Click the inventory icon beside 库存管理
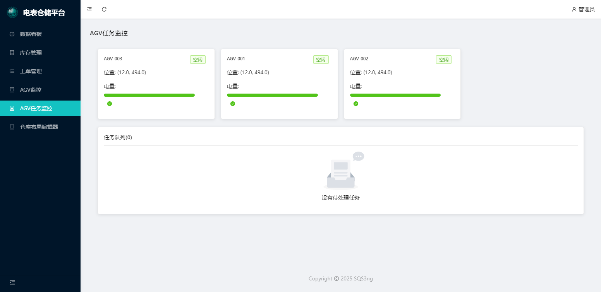Viewport: 601px width, 292px height. click(12, 53)
